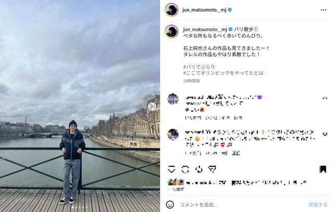Open jun_matsumoto__mj username in header
Image resolution: width=333 pixels, height=212 pixels.
[x=204, y=10]
